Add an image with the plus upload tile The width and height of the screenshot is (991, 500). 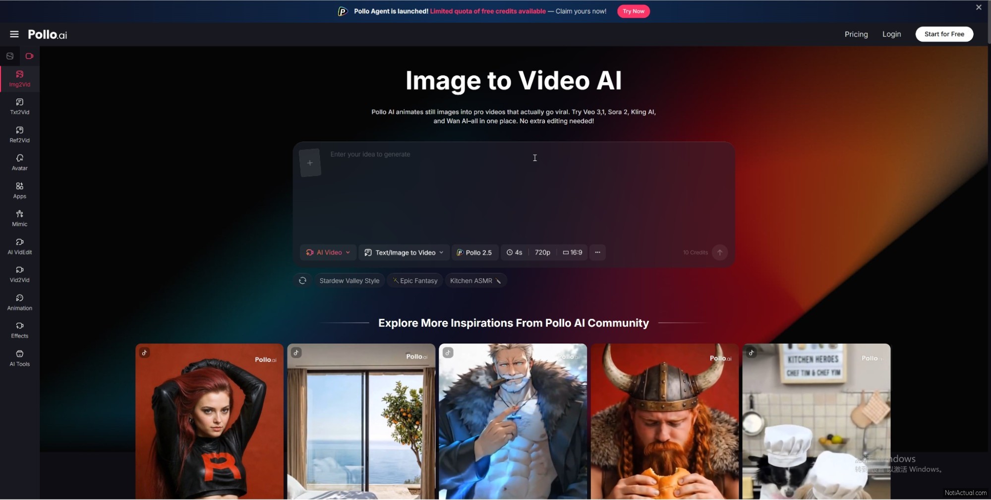(x=310, y=163)
